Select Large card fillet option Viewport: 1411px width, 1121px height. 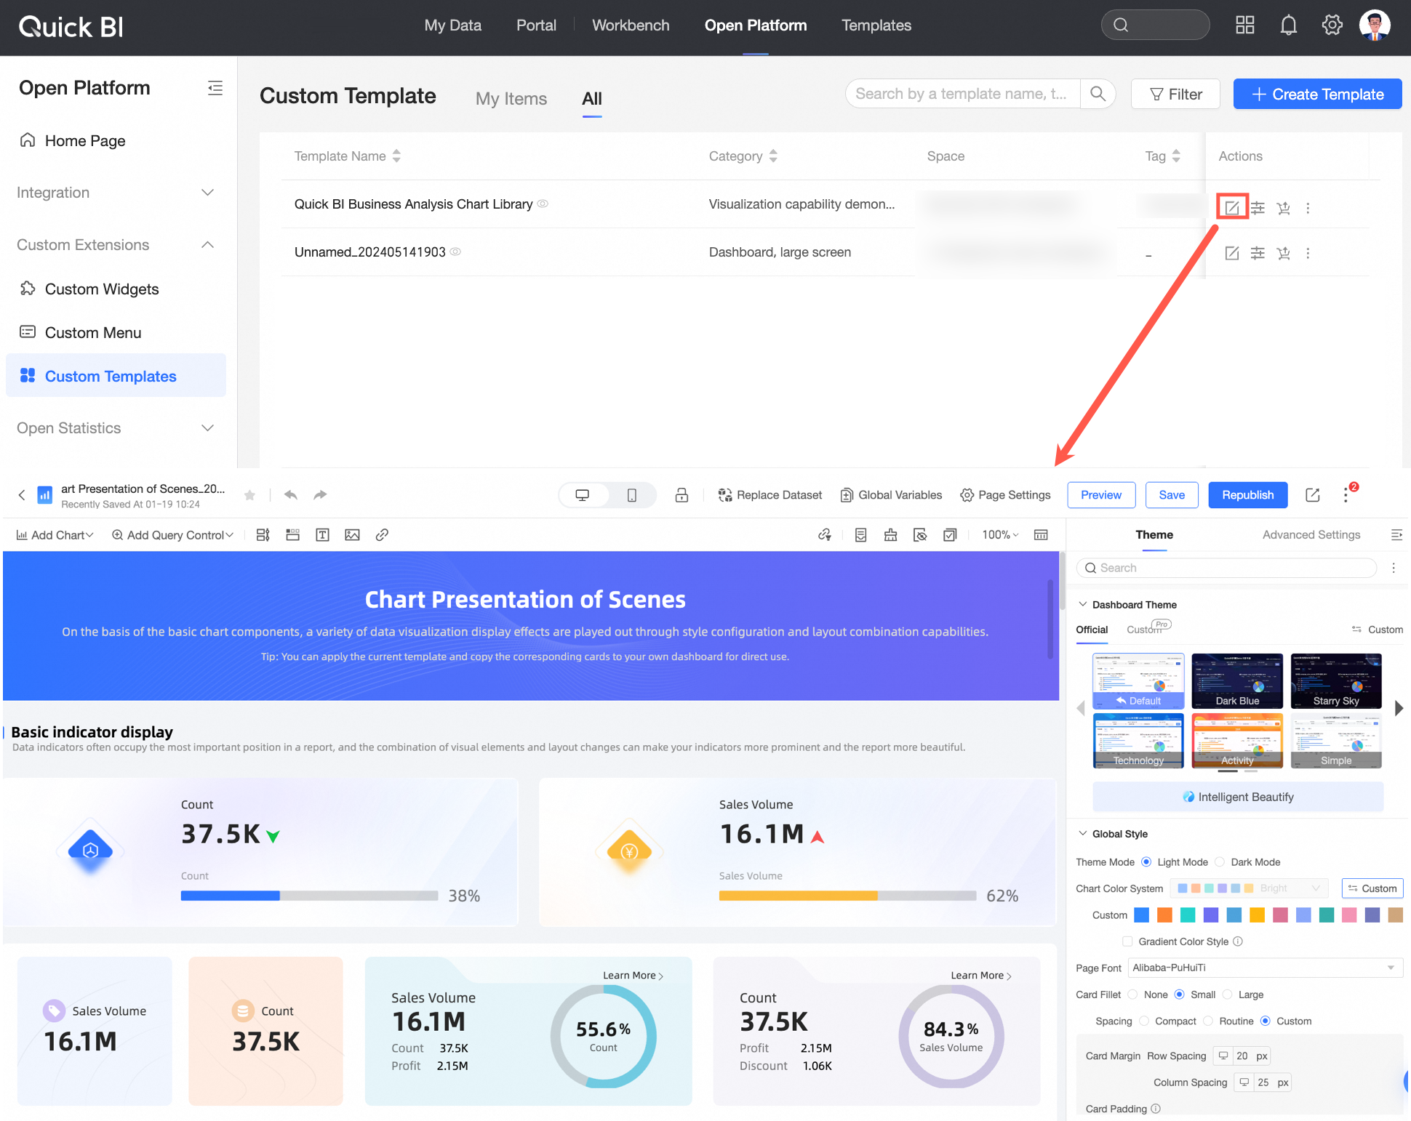(1228, 995)
